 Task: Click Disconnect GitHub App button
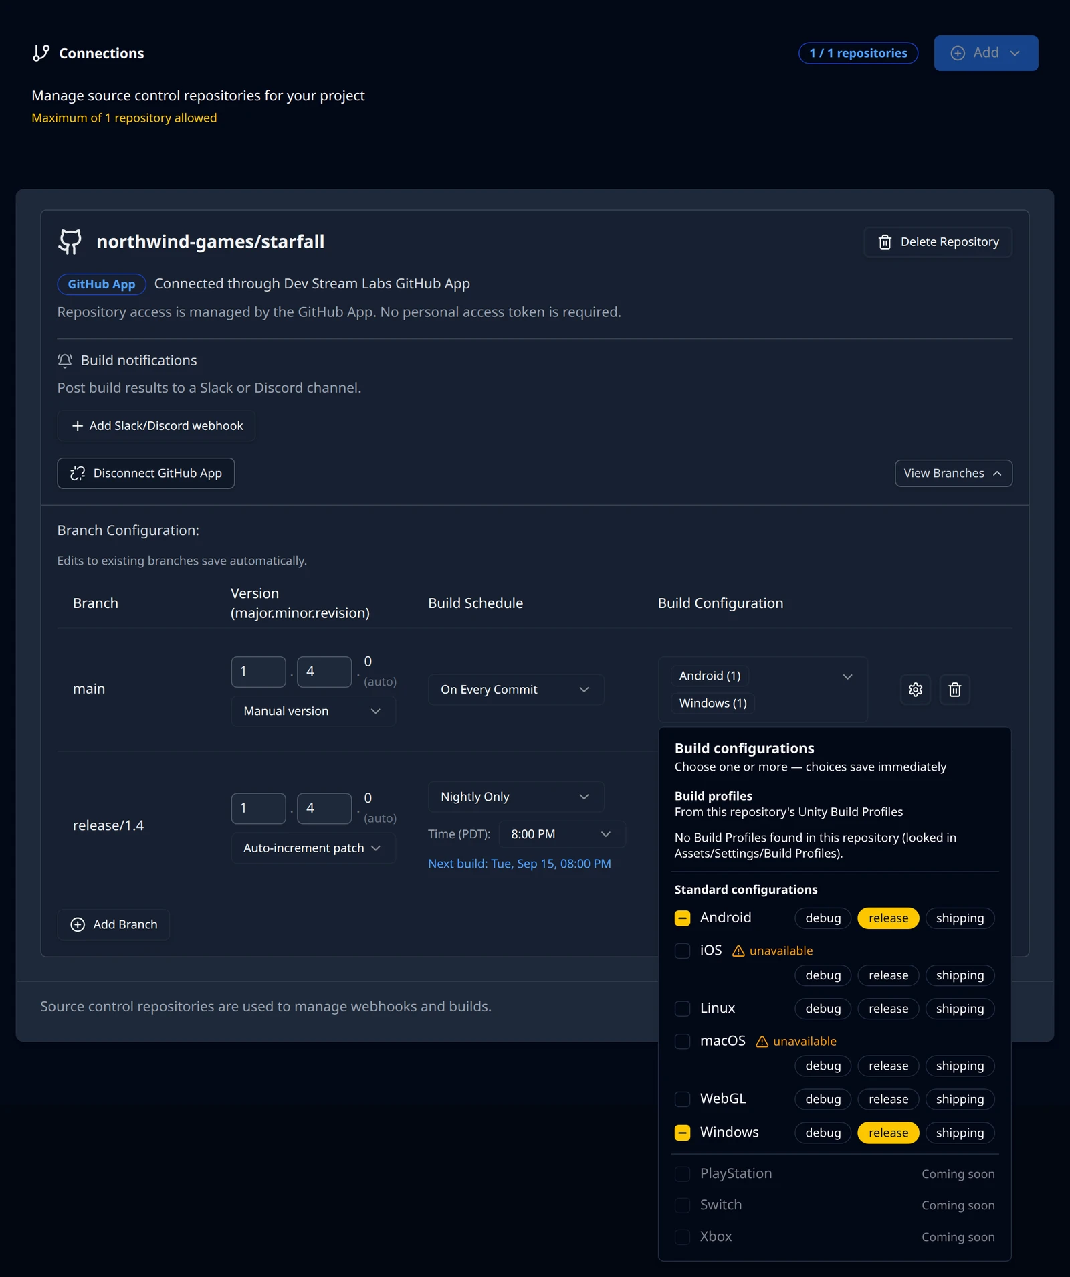[146, 473]
